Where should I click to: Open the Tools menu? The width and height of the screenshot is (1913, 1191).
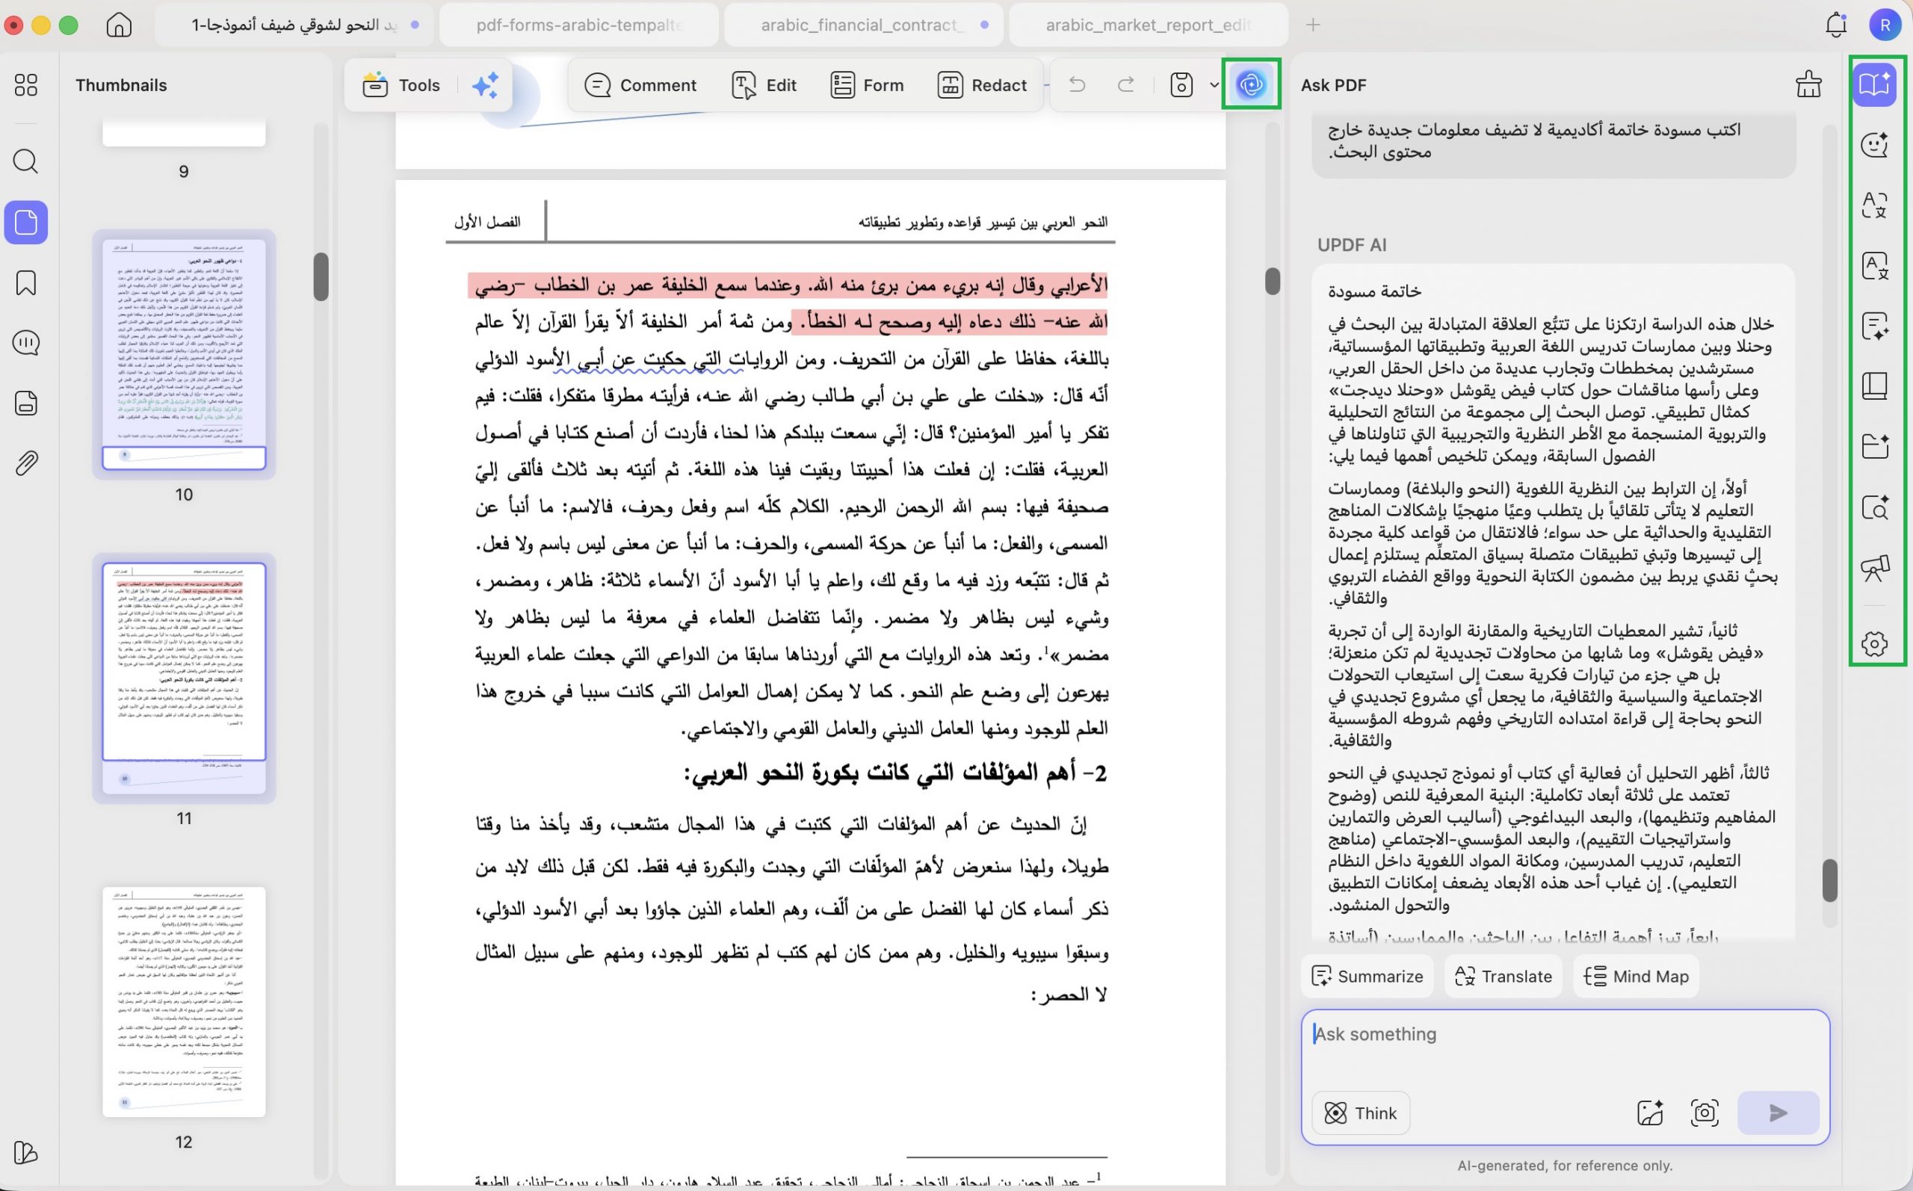(402, 85)
